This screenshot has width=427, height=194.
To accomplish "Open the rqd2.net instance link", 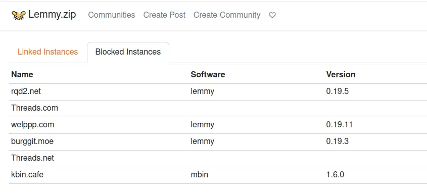I will [x=26, y=91].
